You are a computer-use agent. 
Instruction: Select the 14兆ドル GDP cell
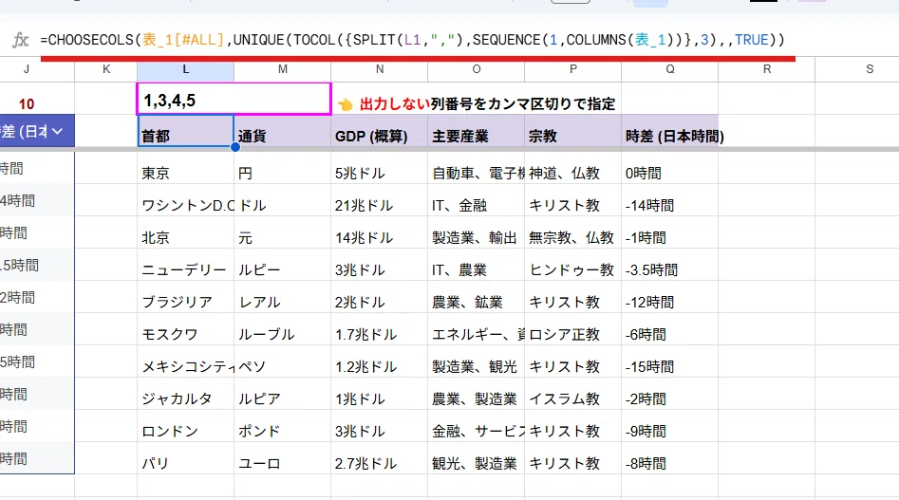click(380, 231)
